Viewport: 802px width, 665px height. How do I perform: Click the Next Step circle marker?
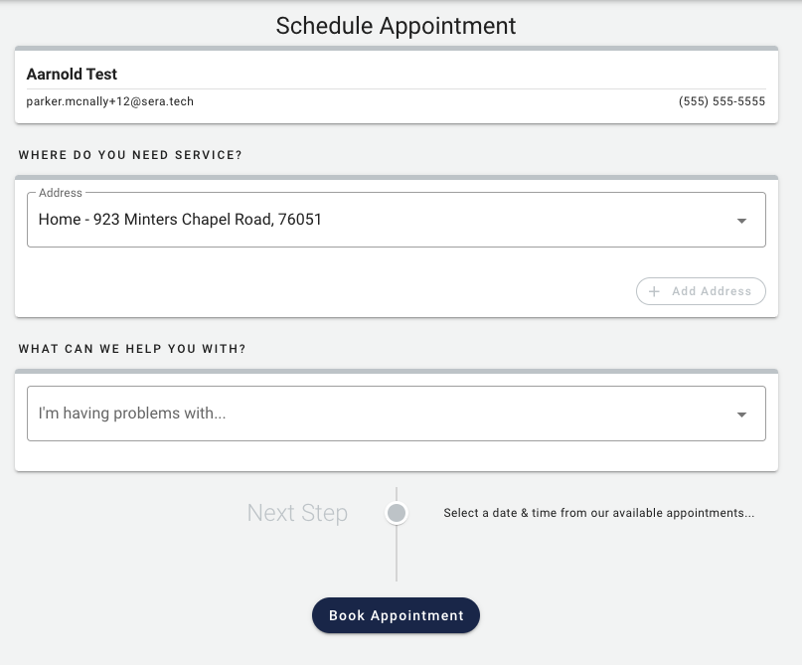pyautogui.click(x=397, y=513)
